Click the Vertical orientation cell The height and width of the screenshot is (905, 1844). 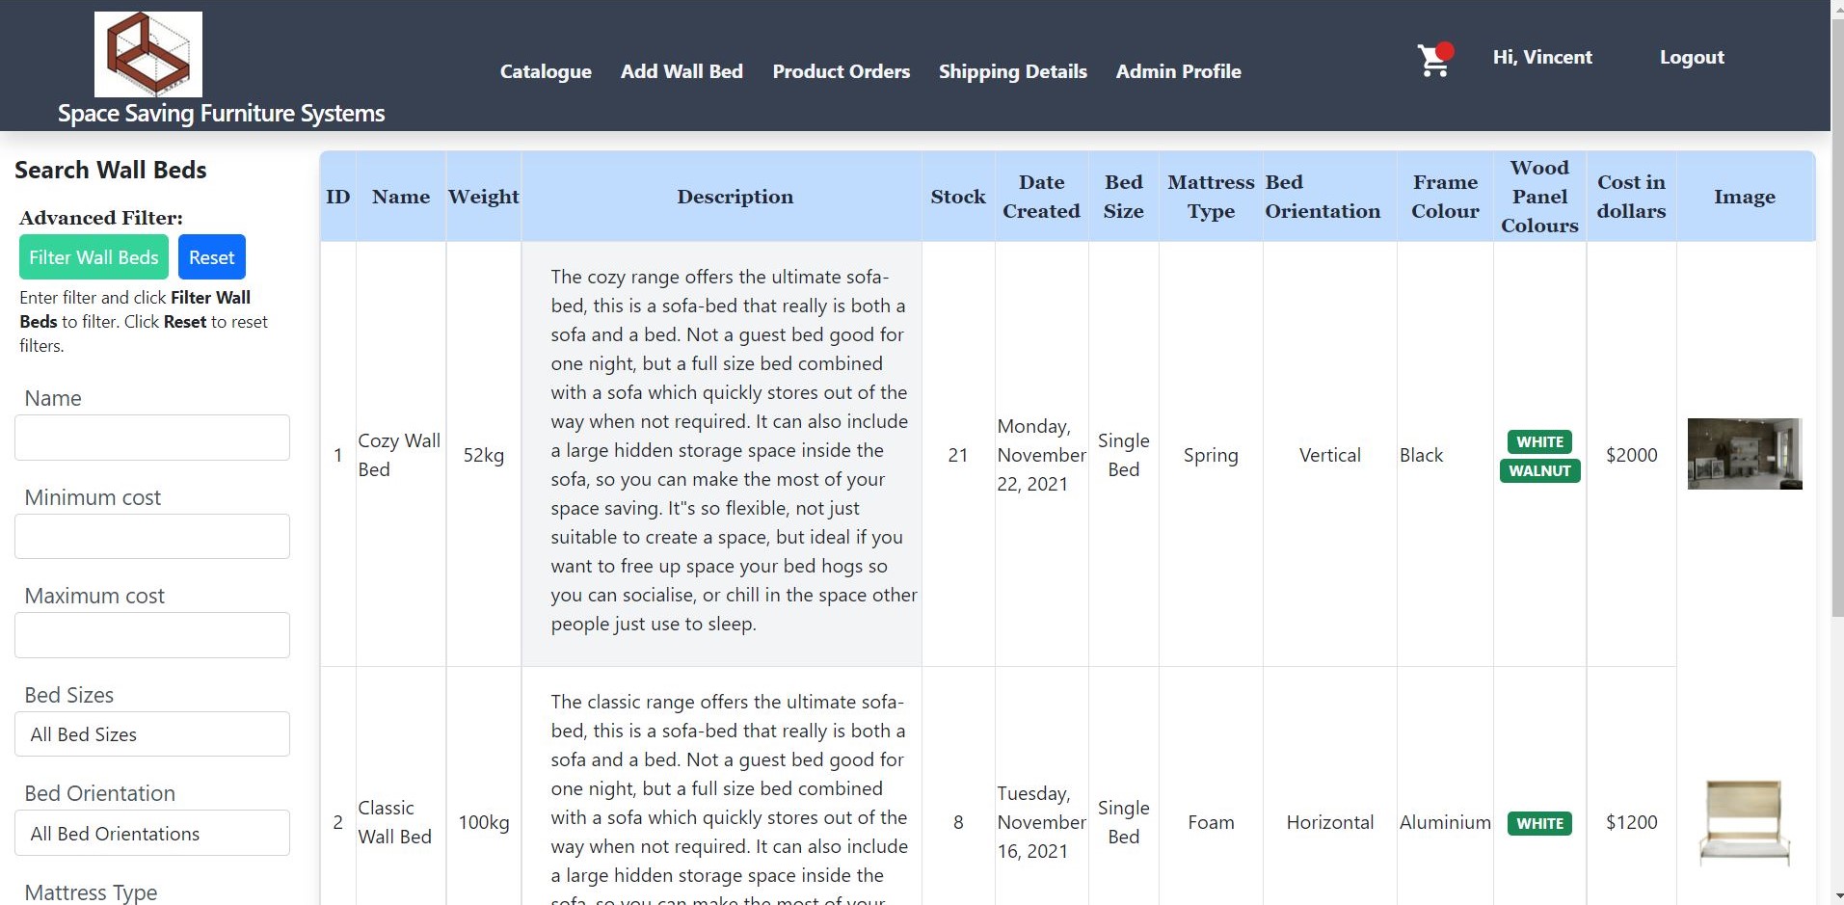coord(1329,455)
